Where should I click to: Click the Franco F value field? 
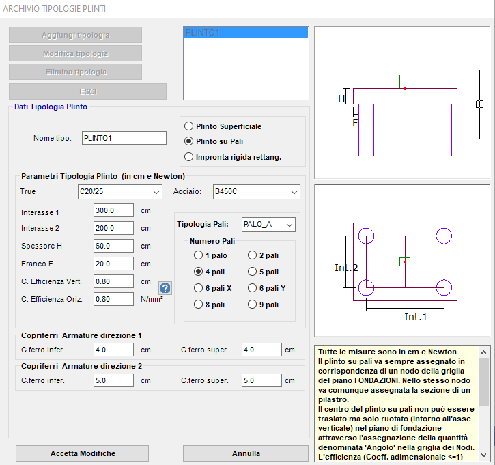click(x=113, y=264)
